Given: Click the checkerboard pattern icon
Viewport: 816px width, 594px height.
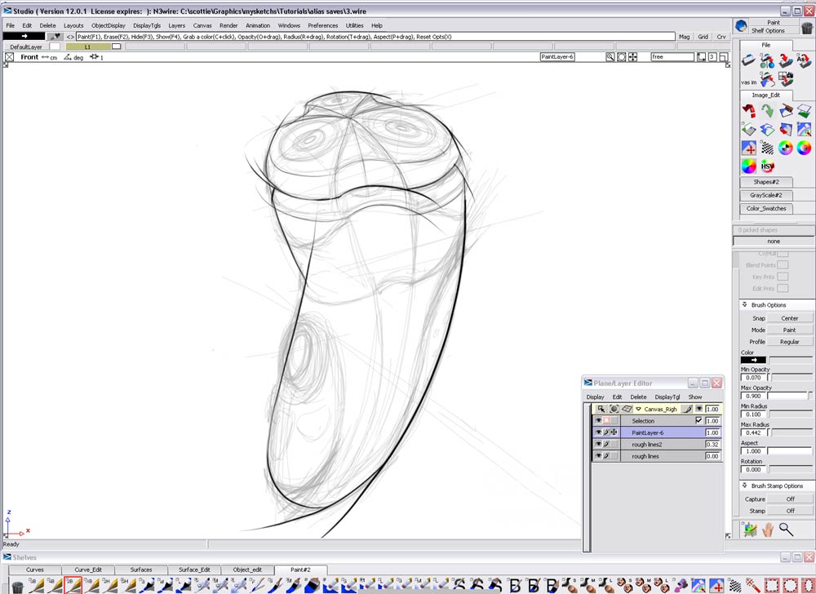Looking at the screenshot, I should (767, 148).
